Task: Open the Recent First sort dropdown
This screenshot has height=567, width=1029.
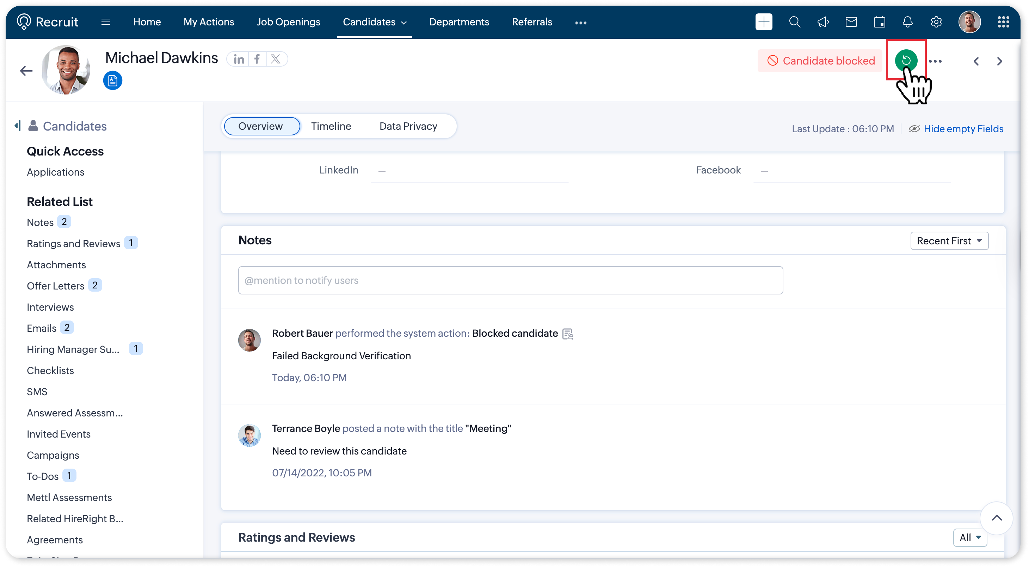Action: pyautogui.click(x=949, y=241)
